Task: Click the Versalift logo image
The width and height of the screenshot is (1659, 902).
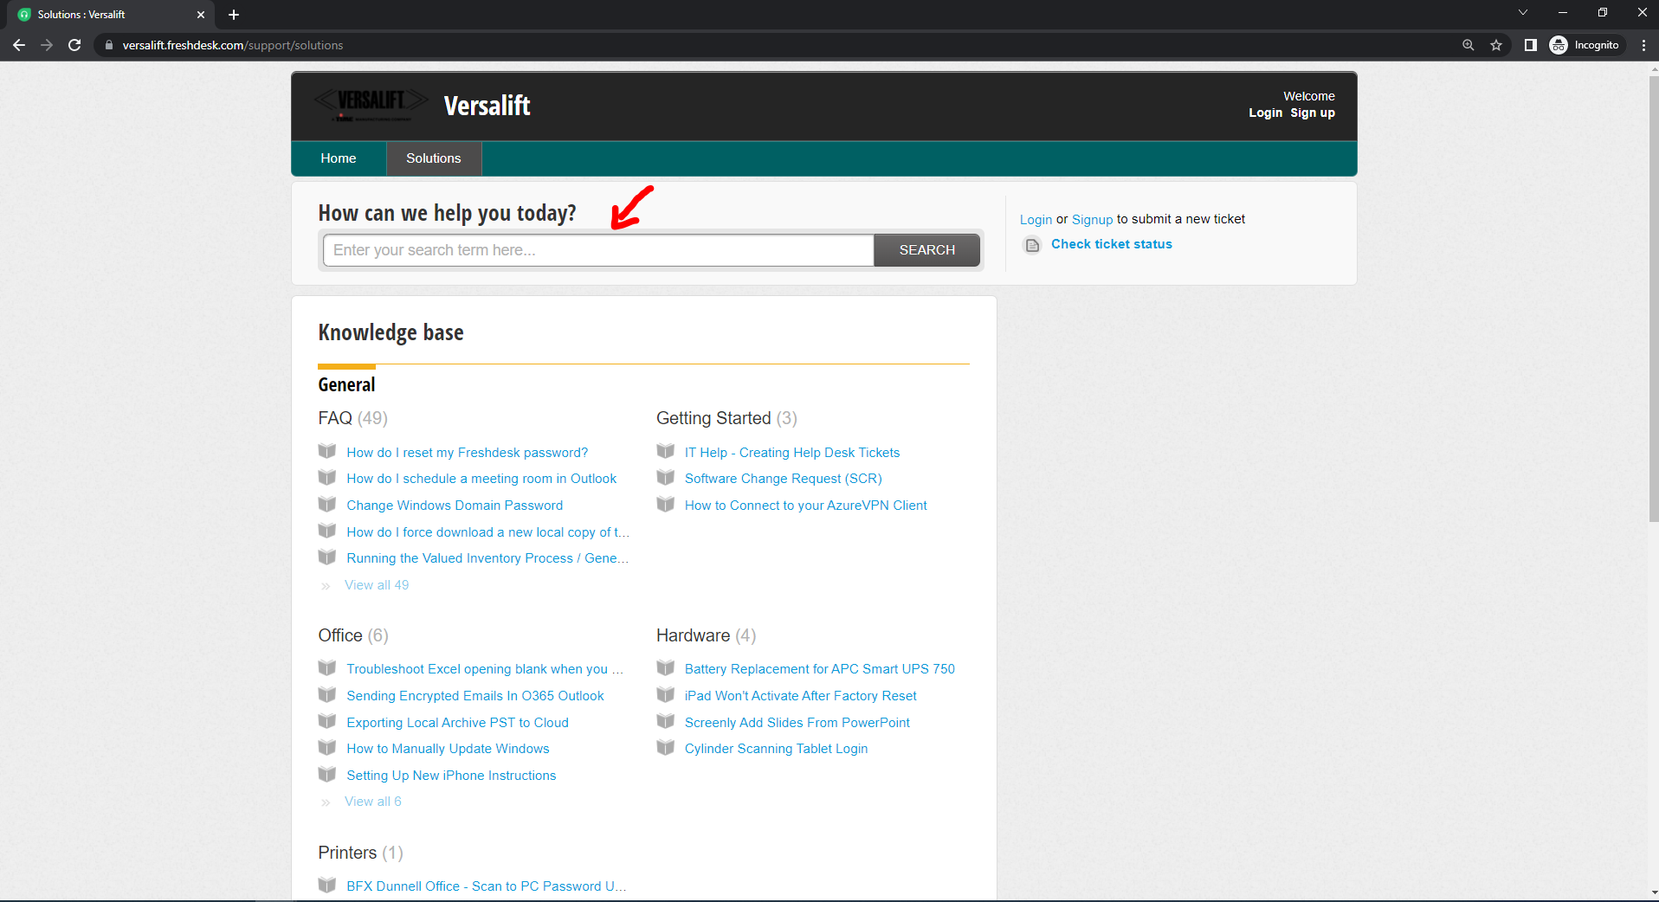Action: point(371,105)
